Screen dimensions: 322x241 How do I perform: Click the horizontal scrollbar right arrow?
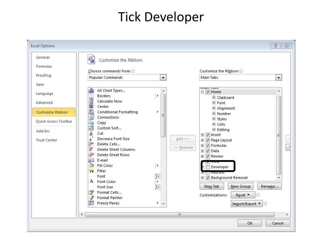point(287,215)
